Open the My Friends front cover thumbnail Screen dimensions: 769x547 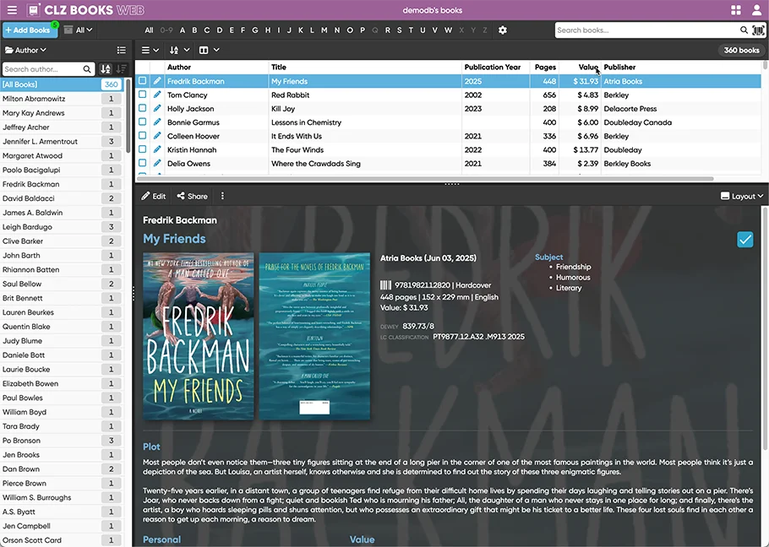click(198, 336)
